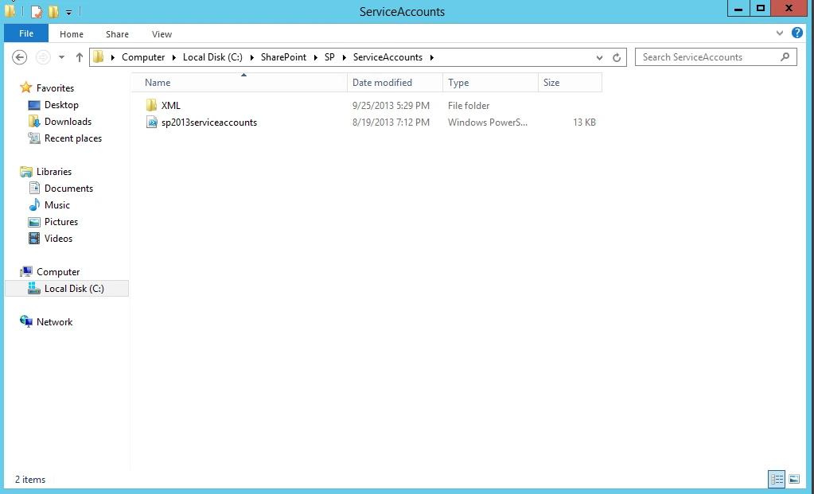
Task: Click Computer in the address bar
Action: [x=143, y=57]
